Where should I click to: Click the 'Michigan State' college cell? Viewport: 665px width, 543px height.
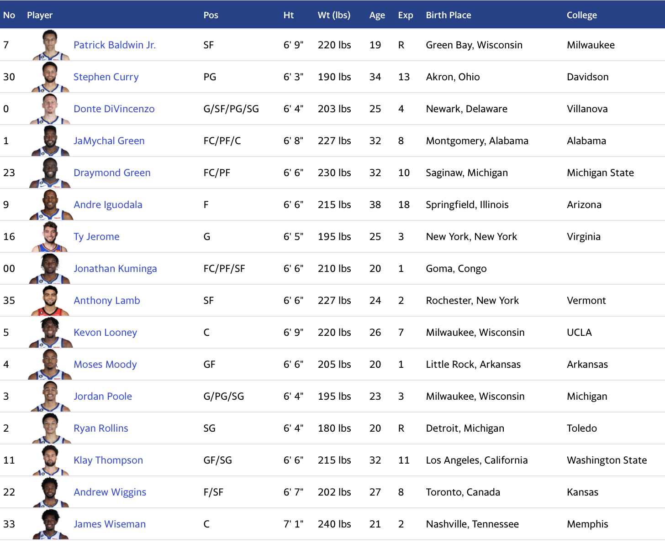(601, 172)
